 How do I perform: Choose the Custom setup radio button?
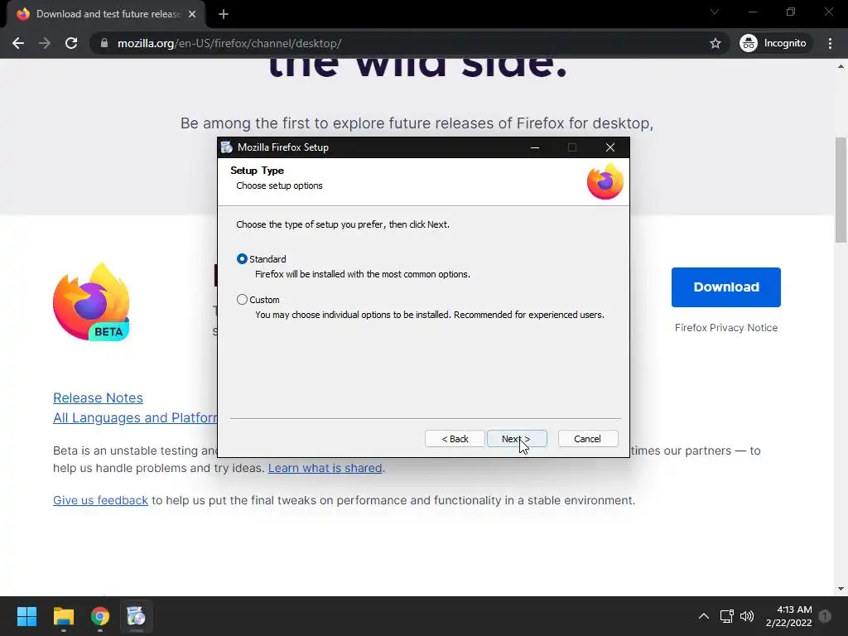[x=242, y=300]
